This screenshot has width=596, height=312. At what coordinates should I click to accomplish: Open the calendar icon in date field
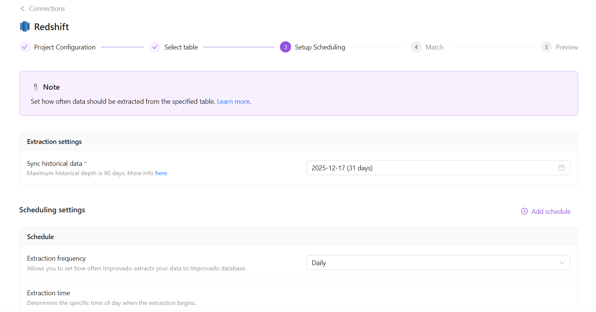point(561,168)
